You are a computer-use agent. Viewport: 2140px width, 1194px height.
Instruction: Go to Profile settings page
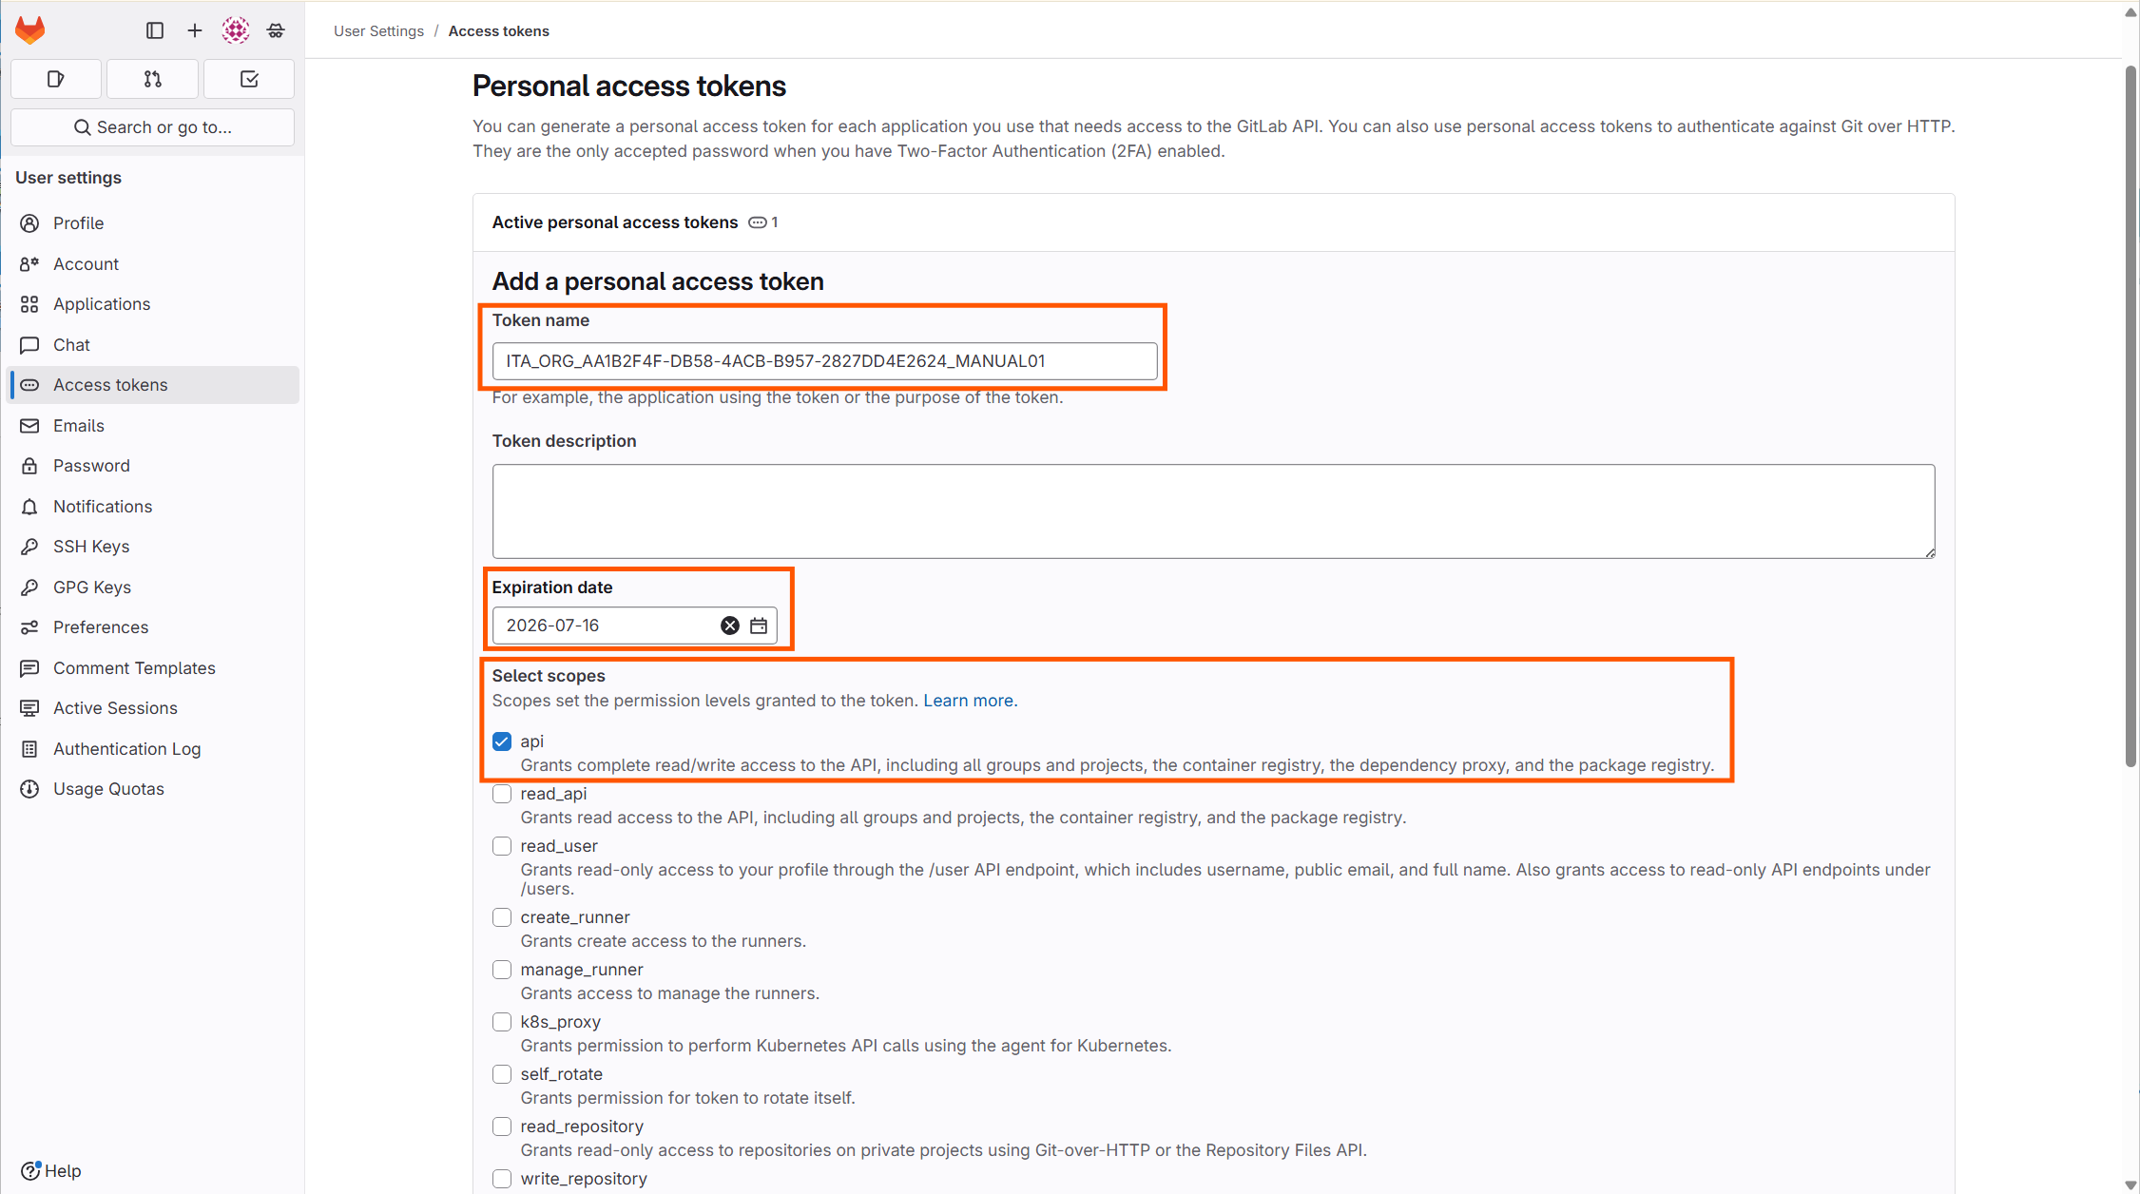[78, 223]
